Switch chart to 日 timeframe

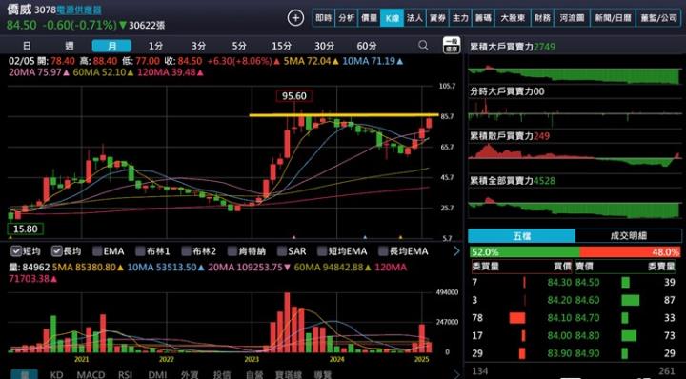27,46
